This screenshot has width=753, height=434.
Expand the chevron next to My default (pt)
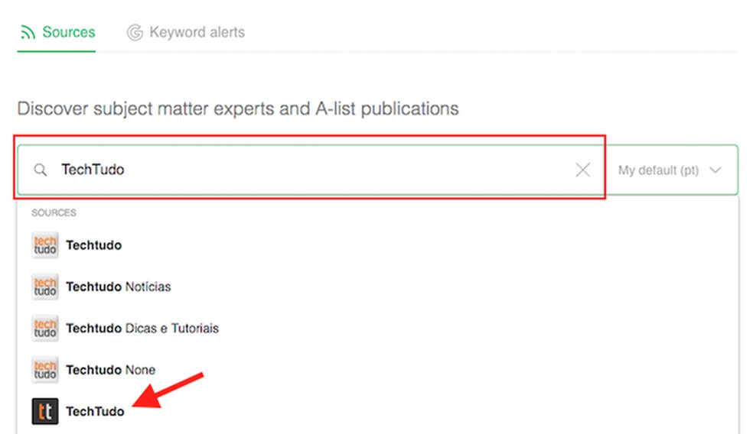(716, 170)
